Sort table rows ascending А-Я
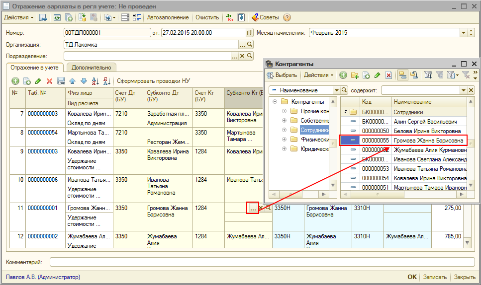The width and height of the screenshot is (481, 285). pos(95,81)
